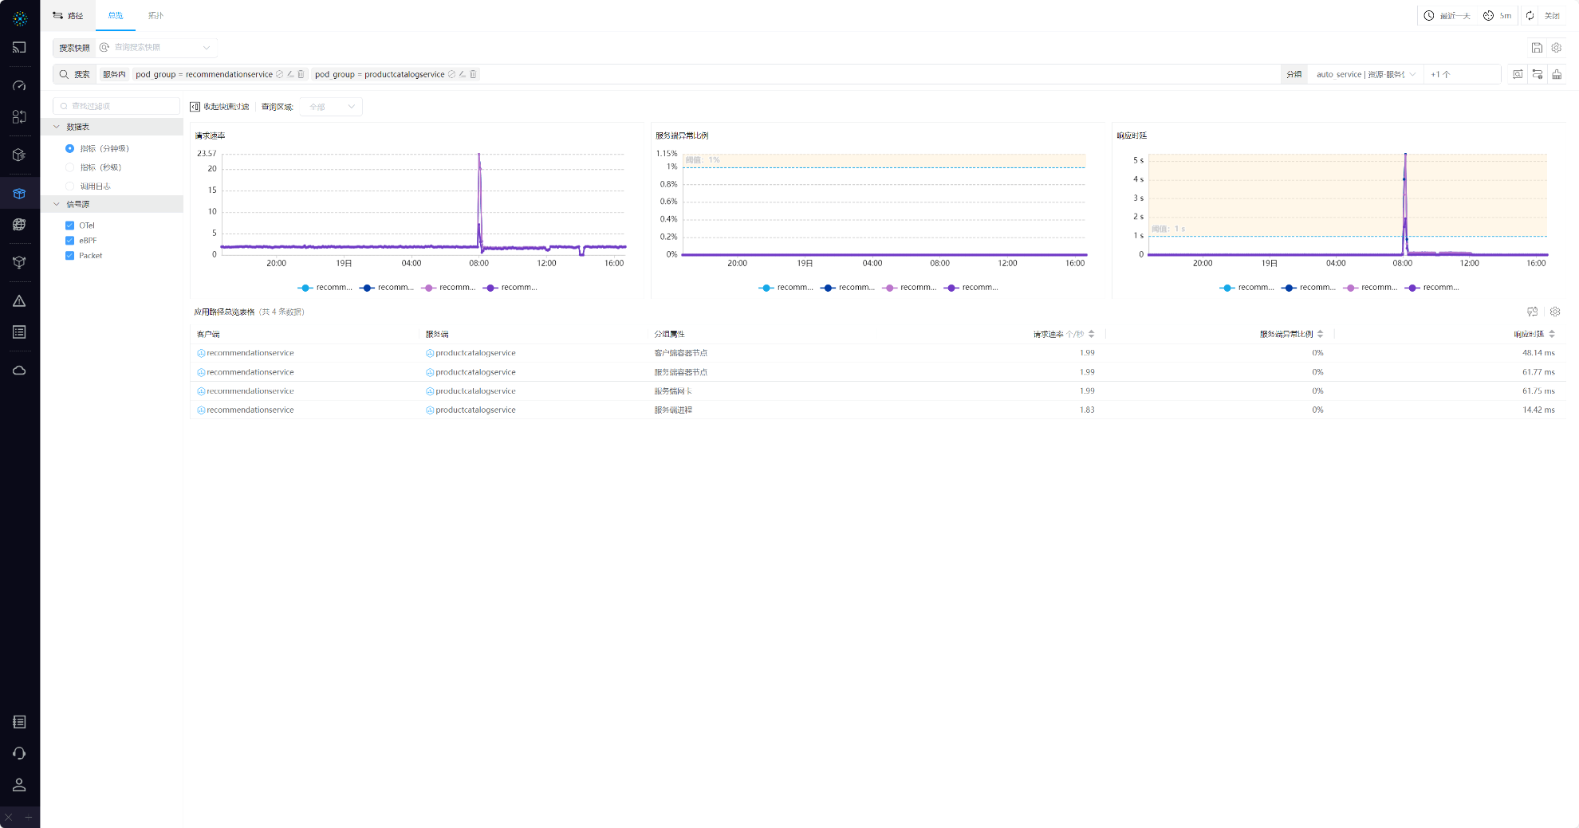This screenshot has height=828, width=1579.
Task: Click the alert triangle icon in sidebar
Action: 19,301
